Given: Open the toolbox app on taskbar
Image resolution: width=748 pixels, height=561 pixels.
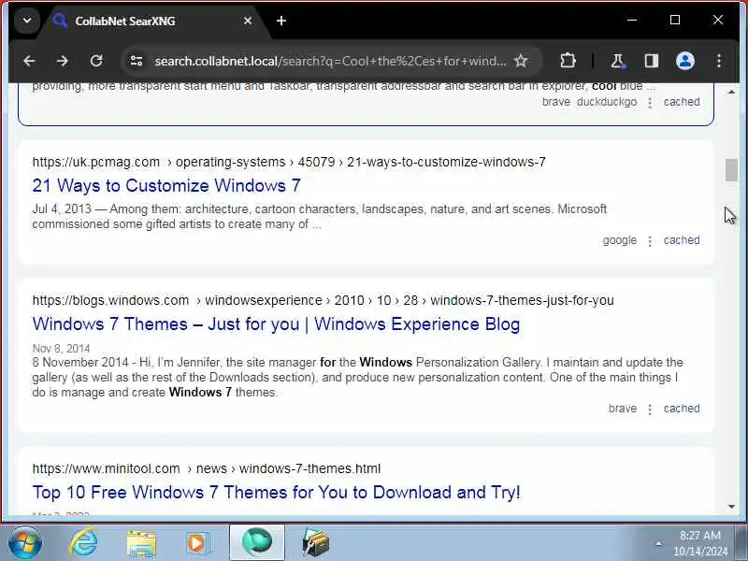Looking at the screenshot, I should tap(315, 543).
